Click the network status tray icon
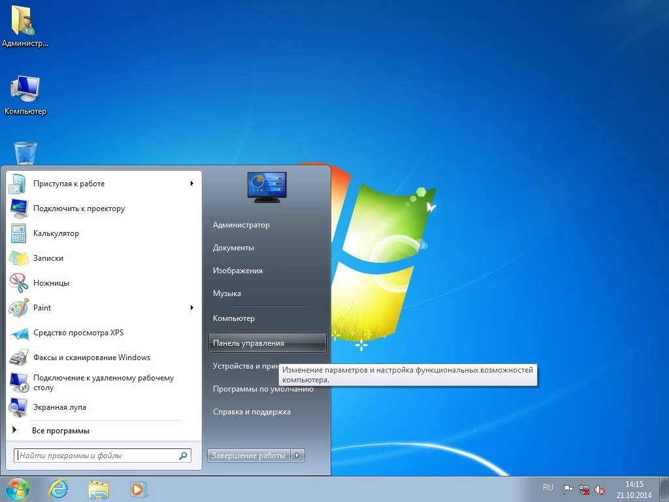The image size is (669, 502). pos(584,489)
